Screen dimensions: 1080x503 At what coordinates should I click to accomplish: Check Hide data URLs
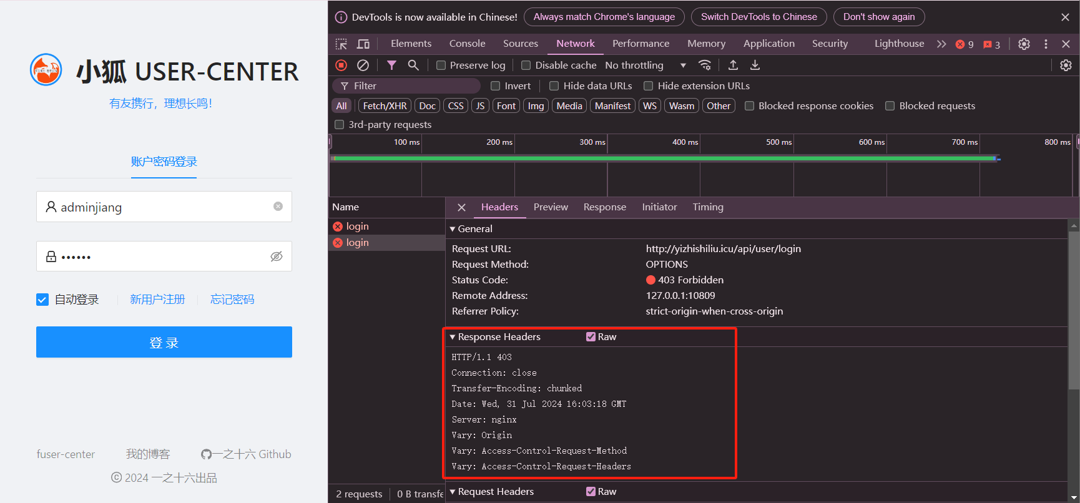554,86
